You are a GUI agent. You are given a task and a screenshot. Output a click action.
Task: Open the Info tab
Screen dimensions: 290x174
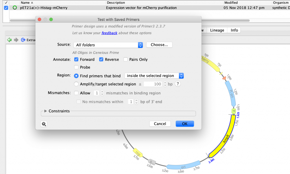(x=234, y=30)
